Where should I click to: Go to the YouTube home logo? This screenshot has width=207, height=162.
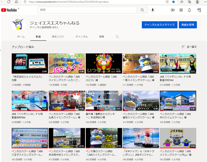coord(9,10)
